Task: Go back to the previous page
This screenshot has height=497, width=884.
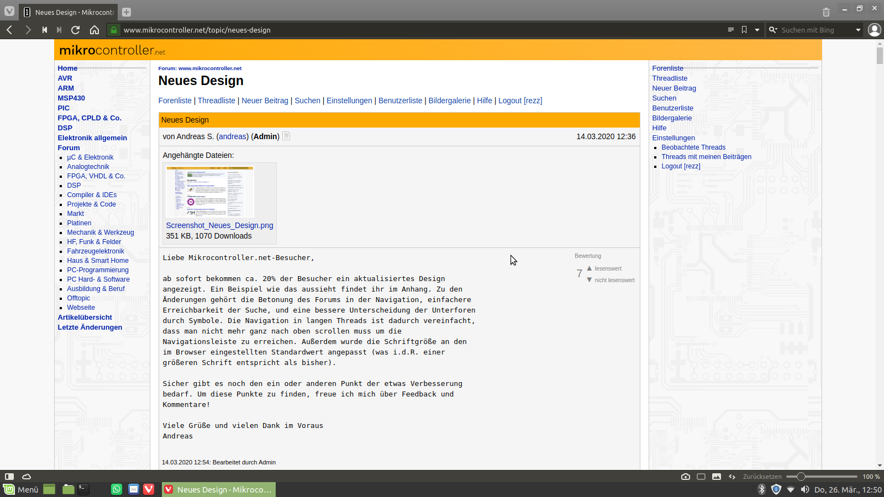Action: pyautogui.click(x=9, y=30)
